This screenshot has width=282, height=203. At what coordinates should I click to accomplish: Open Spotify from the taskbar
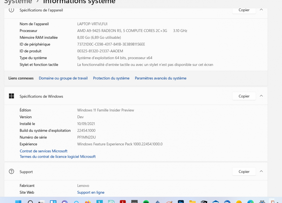[x=146, y=202]
